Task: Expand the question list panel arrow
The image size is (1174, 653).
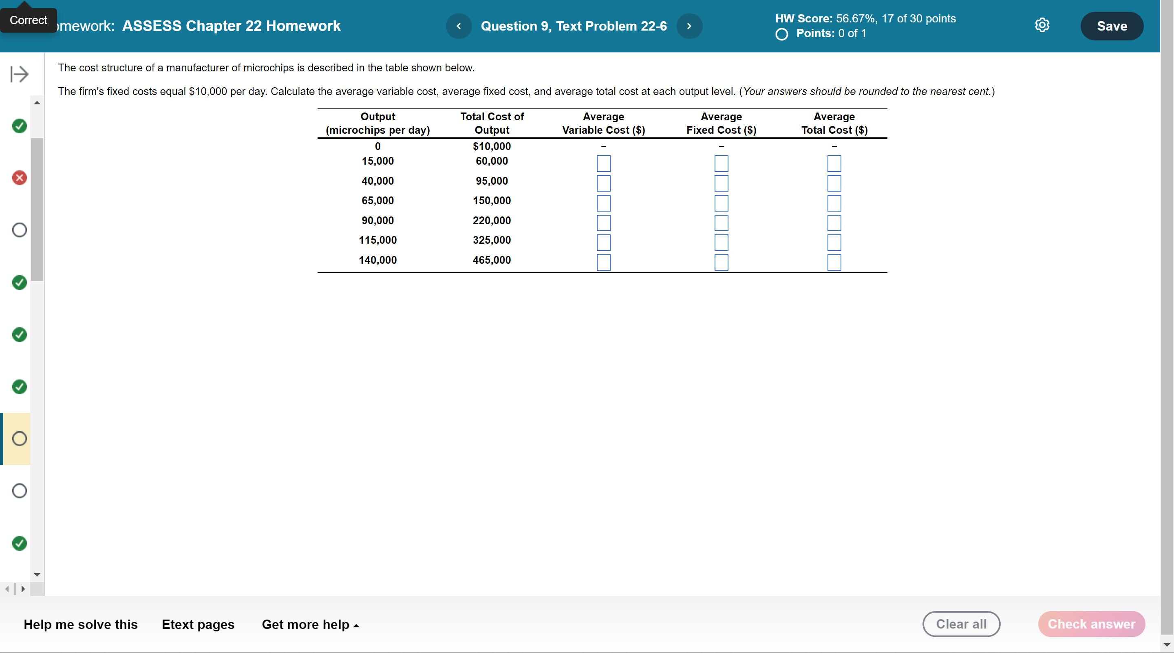Action: point(19,74)
